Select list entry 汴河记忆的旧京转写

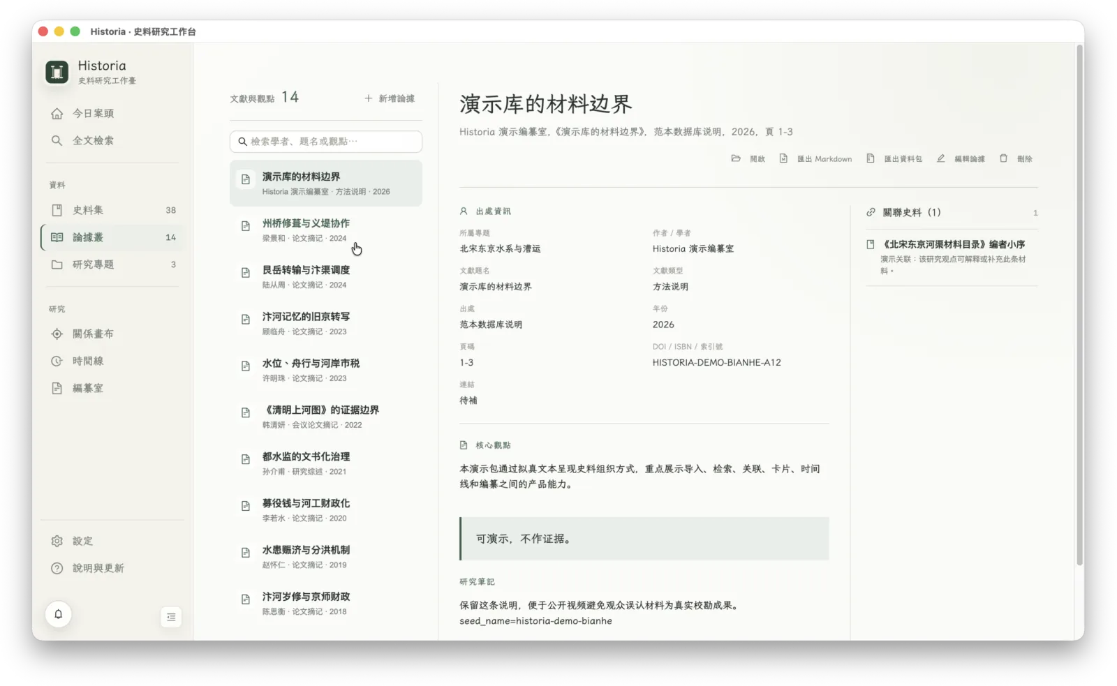click(326, 323)
